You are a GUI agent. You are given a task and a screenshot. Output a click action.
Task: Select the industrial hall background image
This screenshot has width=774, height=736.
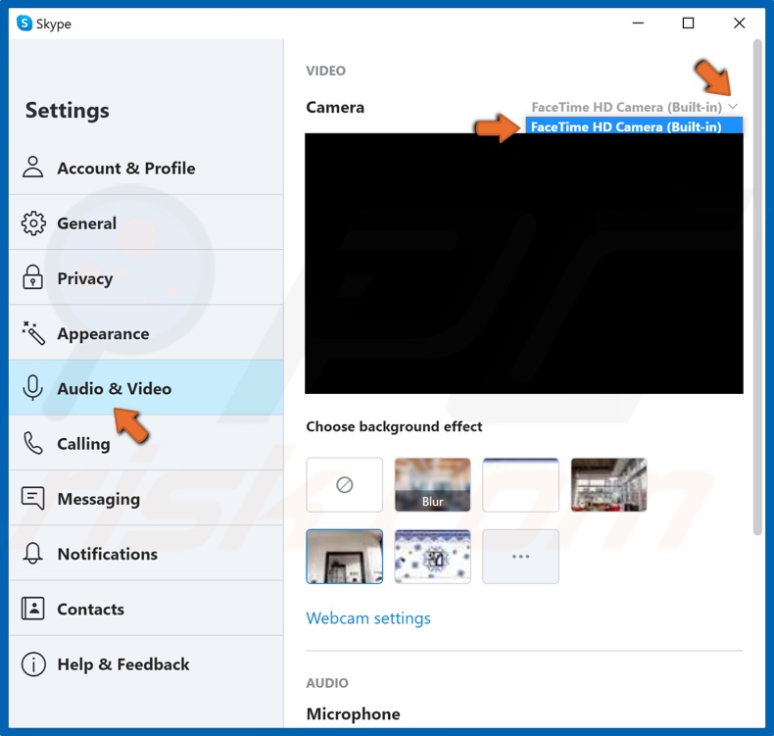click(x=608, y=485)
